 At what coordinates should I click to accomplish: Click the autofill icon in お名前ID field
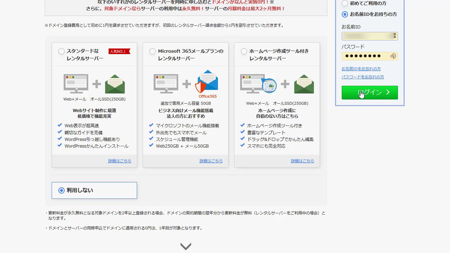point(395,36)
